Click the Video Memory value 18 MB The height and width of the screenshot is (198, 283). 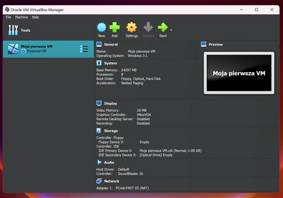(x=141, y=110)
